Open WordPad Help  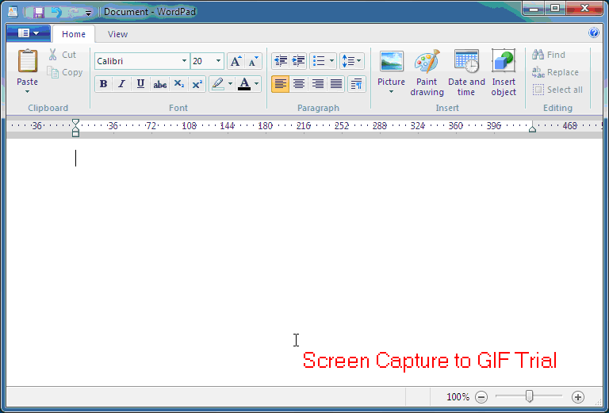593,33
